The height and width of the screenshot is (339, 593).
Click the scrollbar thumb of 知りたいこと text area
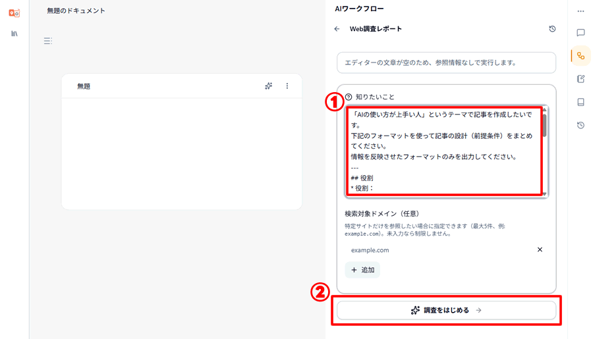point(545,125)
